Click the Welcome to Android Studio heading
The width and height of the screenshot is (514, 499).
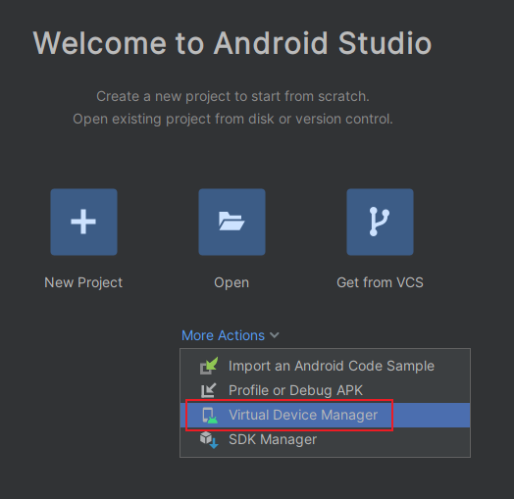232,43
